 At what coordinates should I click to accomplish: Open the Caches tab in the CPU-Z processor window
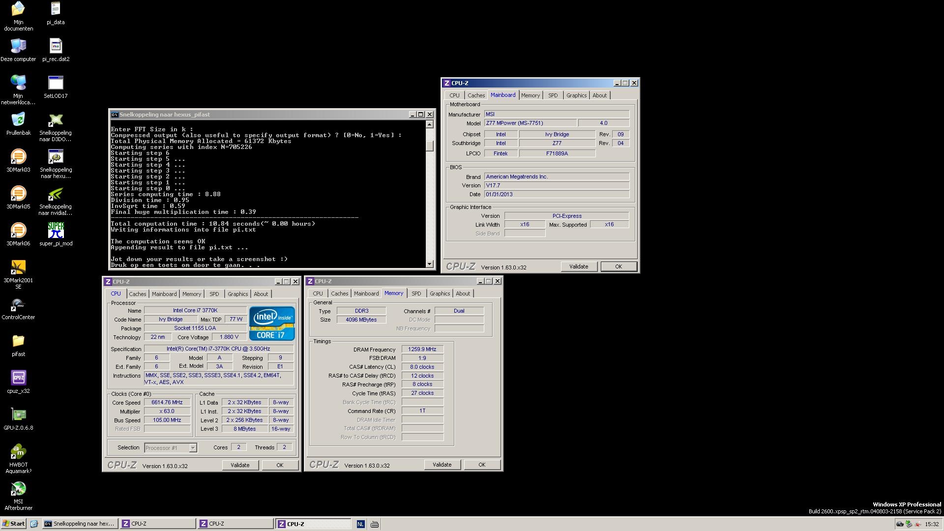pyautogui.click(x=138, y=294)
